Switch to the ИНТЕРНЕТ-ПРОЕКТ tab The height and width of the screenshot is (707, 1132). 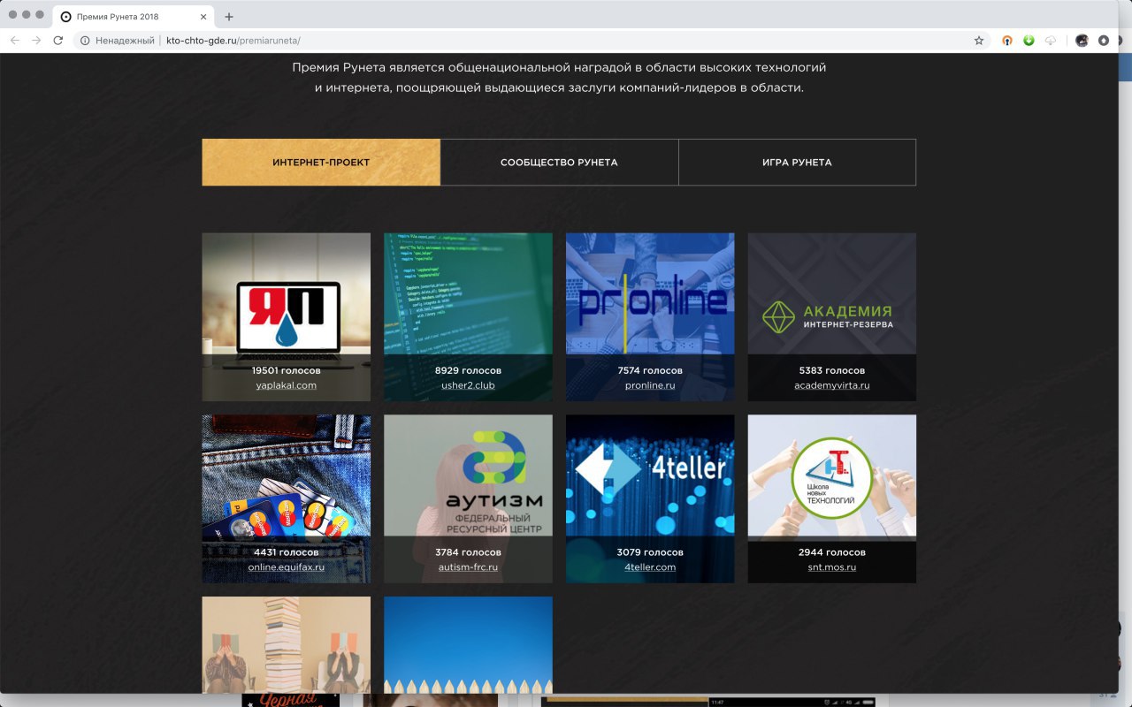tap(321, 163)
